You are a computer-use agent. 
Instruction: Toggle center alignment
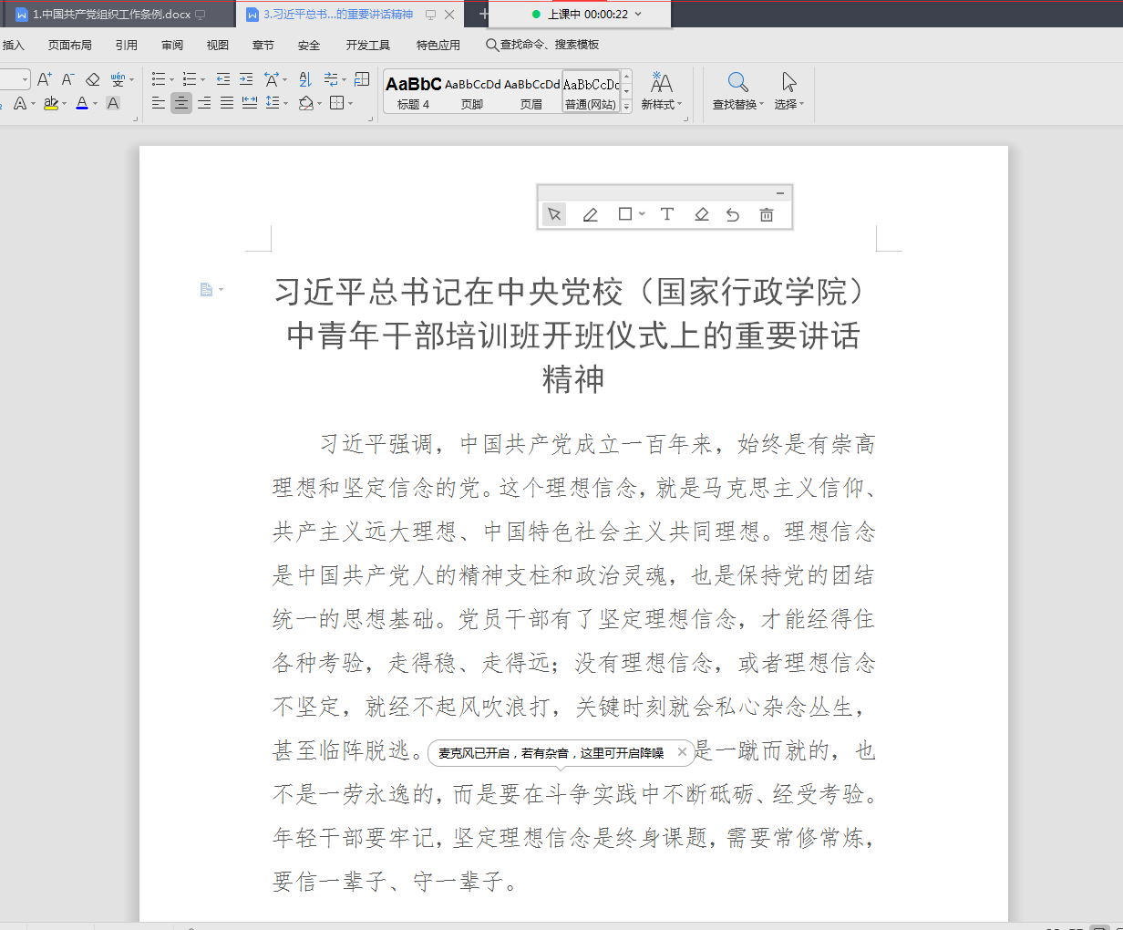(x=181, y=103)
